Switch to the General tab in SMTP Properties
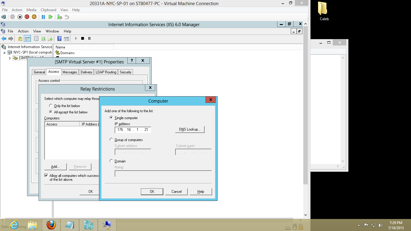Image resolution: width=411 pixels, height=231 pixels. click(x=39, y=72)
